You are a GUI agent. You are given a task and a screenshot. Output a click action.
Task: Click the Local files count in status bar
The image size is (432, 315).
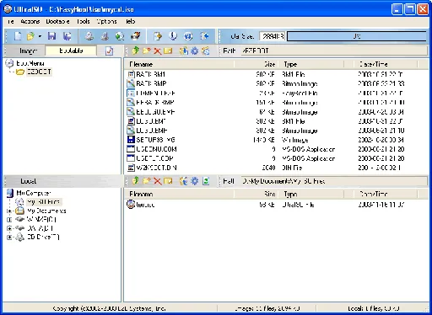click(374, 308)
